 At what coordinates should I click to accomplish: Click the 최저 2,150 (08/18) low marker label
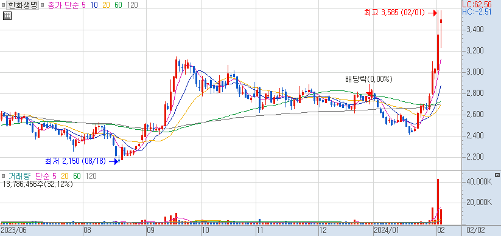click(75, 161)
